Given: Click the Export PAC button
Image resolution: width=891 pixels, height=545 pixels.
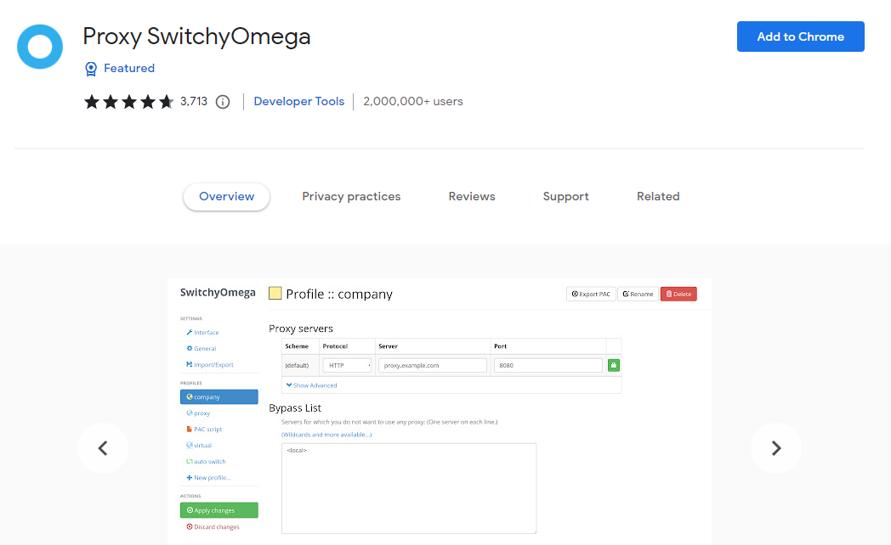Looking at the screenshot, I should click(591, 294).
